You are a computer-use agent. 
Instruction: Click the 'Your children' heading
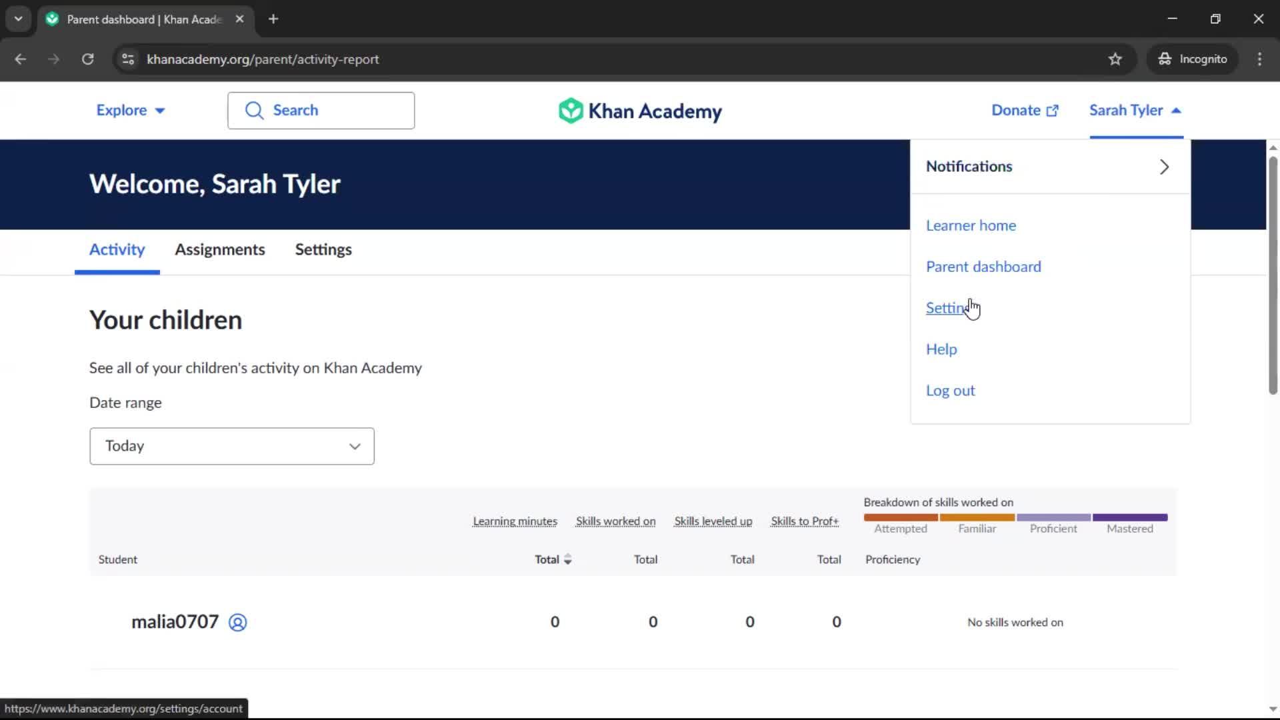click(x=165, y=320)
